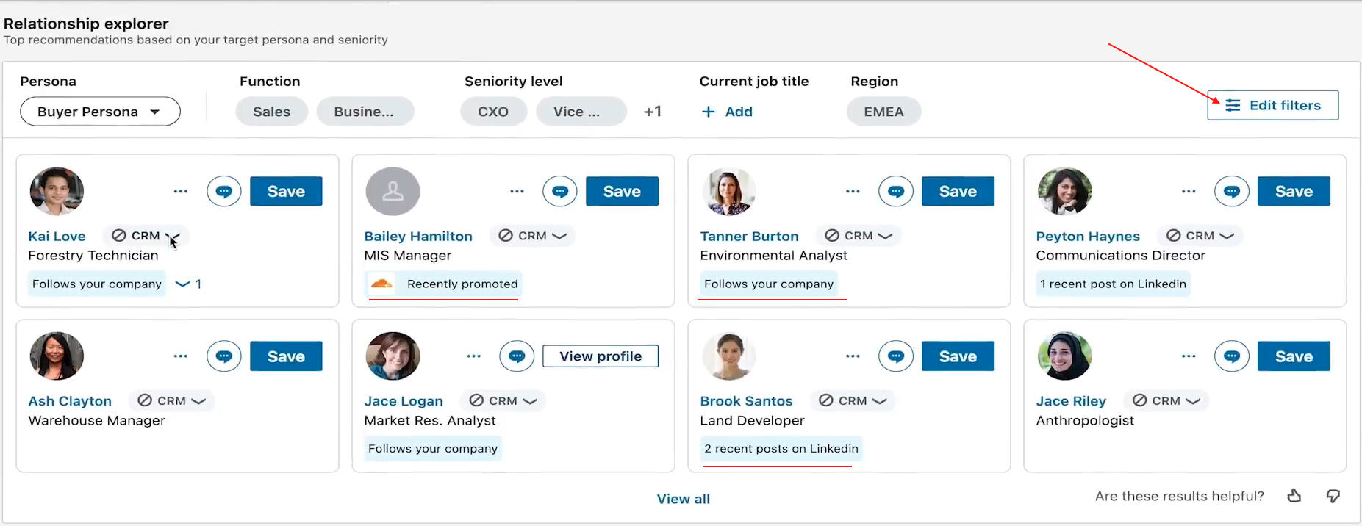This screenshot has height=526, width=1362.
Task: Open more options for Bailey Hamilton
Action: coord(517,192)
